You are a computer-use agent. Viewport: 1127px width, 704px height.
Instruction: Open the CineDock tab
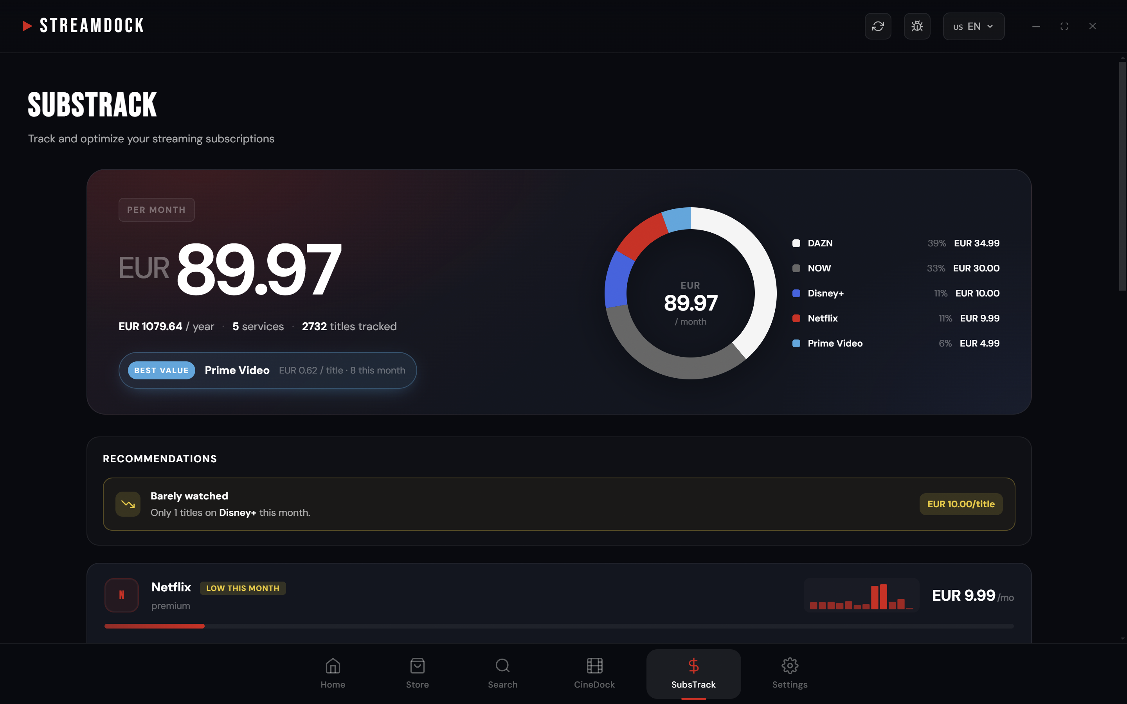tap(594, 673)
